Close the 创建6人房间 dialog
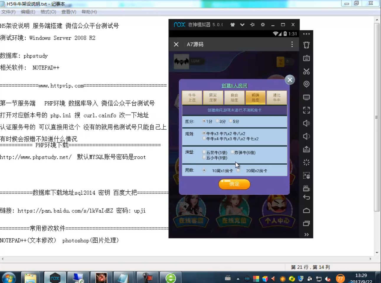Screen dimensions: 381x283 pos(290,80)
